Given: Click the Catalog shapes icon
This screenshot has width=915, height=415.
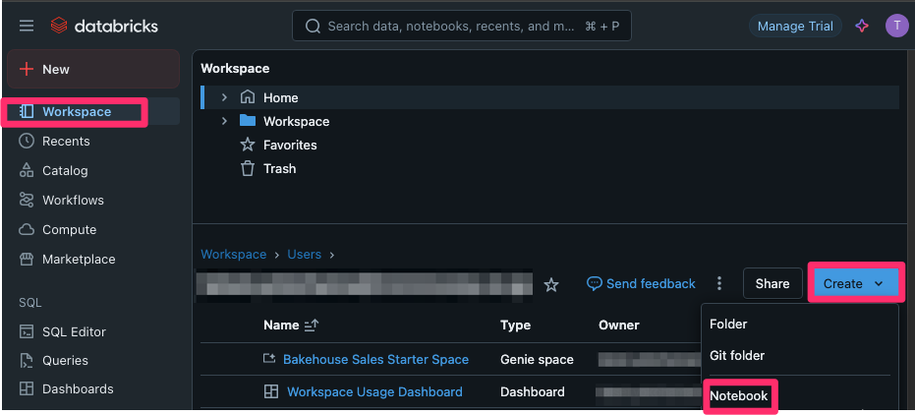Looking at the screenshot, I should coord(27,170).
